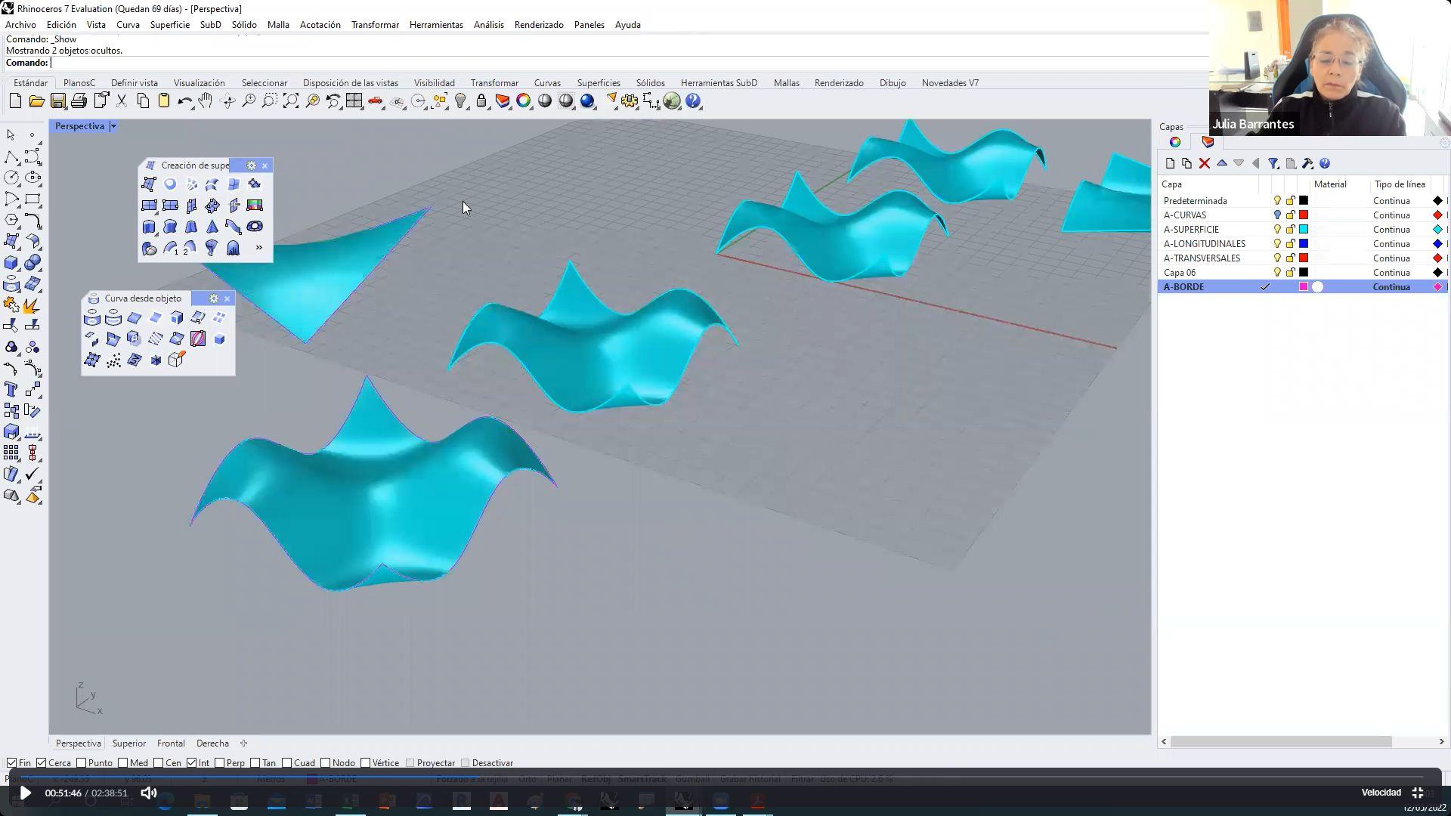Click the shaded sphere display icon
The height and width of the screenshot is (816, 1451).
click(545, 101)
